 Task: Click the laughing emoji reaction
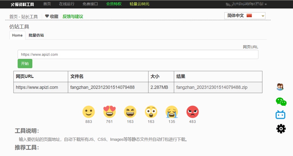(x=130, y=112)
